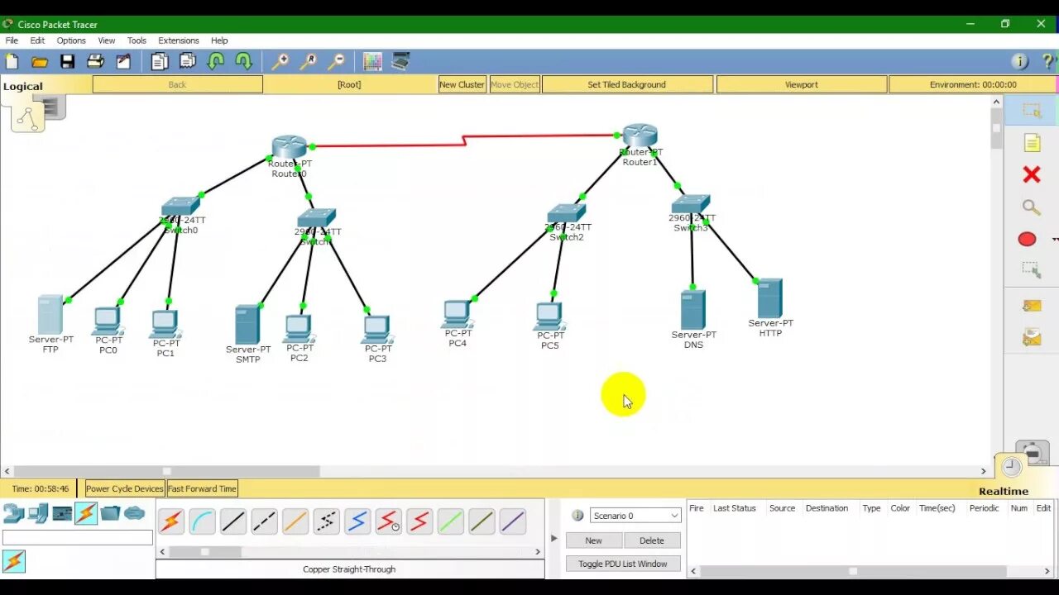1059x595 pixels.
Task: Save the network with the floppy icon
Action: coord(68,61)
